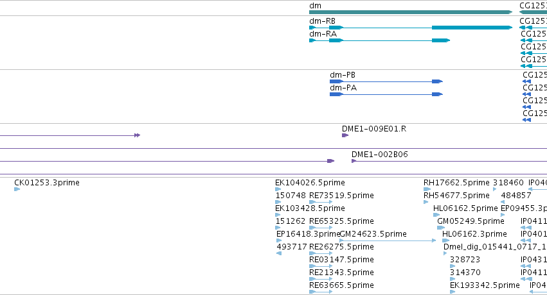Select the RE63665.5prime EST feature
Screen dimensions: 547x295
[321, 292]
